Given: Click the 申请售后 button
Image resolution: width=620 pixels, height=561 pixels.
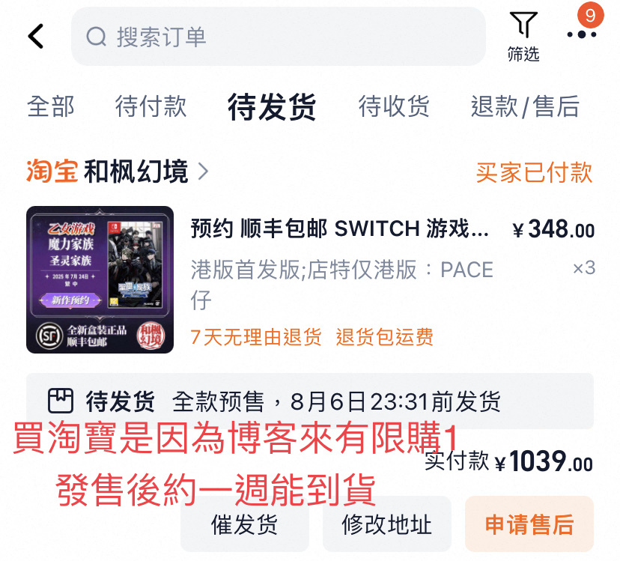Looking at the screenshot, I should [529, 524].
